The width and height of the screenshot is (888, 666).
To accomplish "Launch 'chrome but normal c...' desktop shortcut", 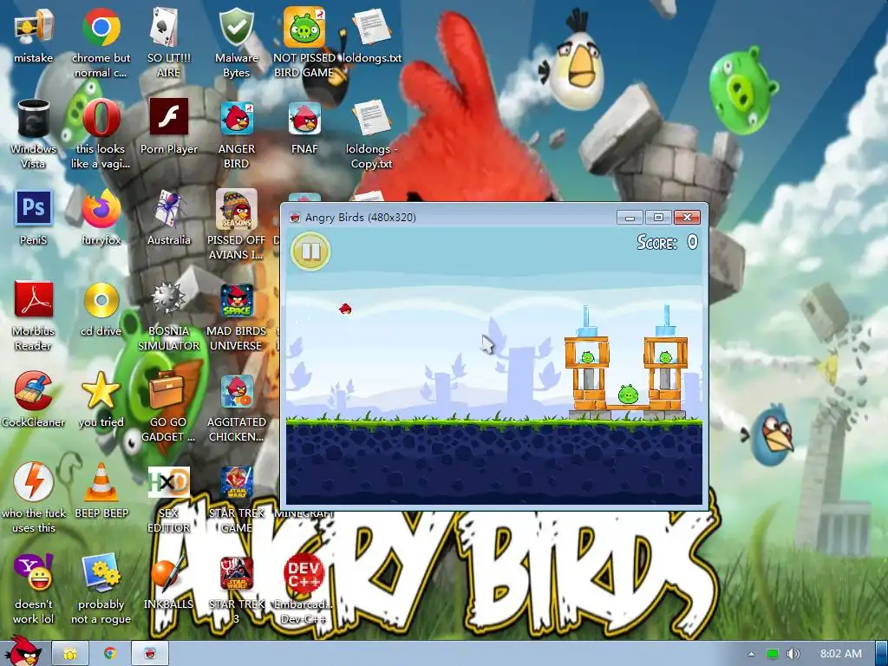I will point(101,29).
